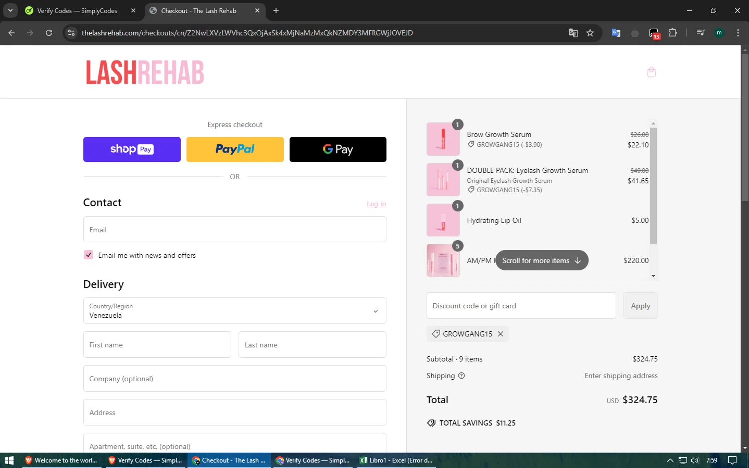The height and width of the screenshot is (468, 749).
Task: Click the DOUBLE PACK Eyelash Serum thumbnail
Action: point(443,180)
